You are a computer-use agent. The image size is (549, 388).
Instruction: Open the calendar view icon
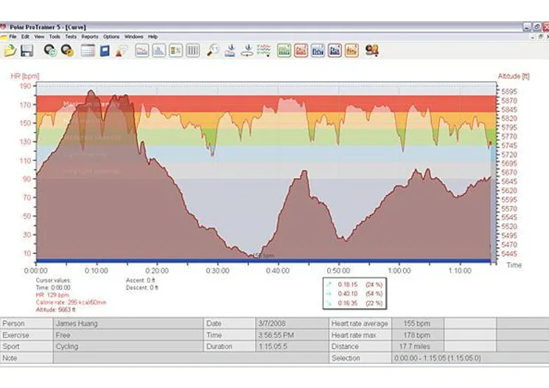[x=88, y=50]
